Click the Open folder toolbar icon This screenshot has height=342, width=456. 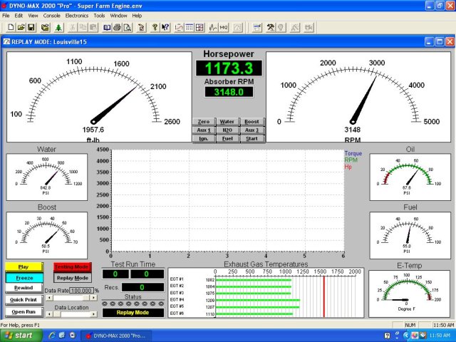click(x=21, y=27)
